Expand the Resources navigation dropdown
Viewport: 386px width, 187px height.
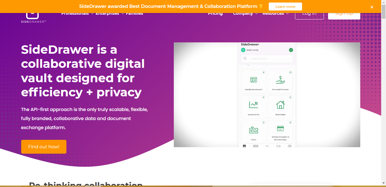click(x=273, y=13)
